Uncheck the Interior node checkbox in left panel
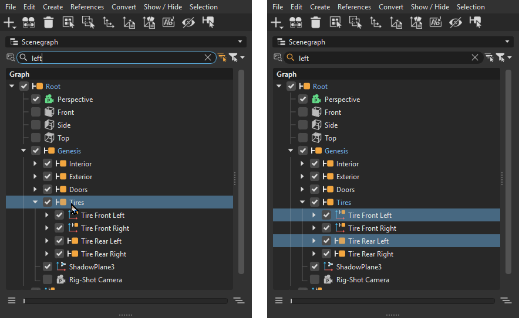This screenshot has width=519, height=318. point(48,163)
